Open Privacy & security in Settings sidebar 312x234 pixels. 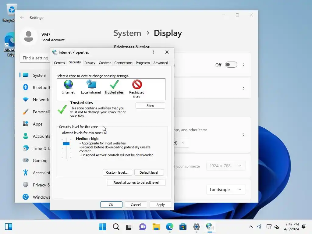35,185
